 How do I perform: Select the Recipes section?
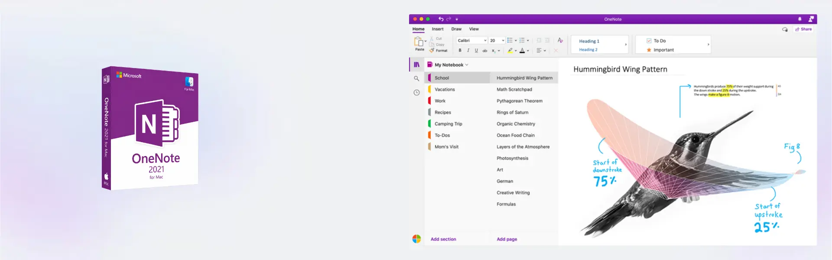pos(458,112)
